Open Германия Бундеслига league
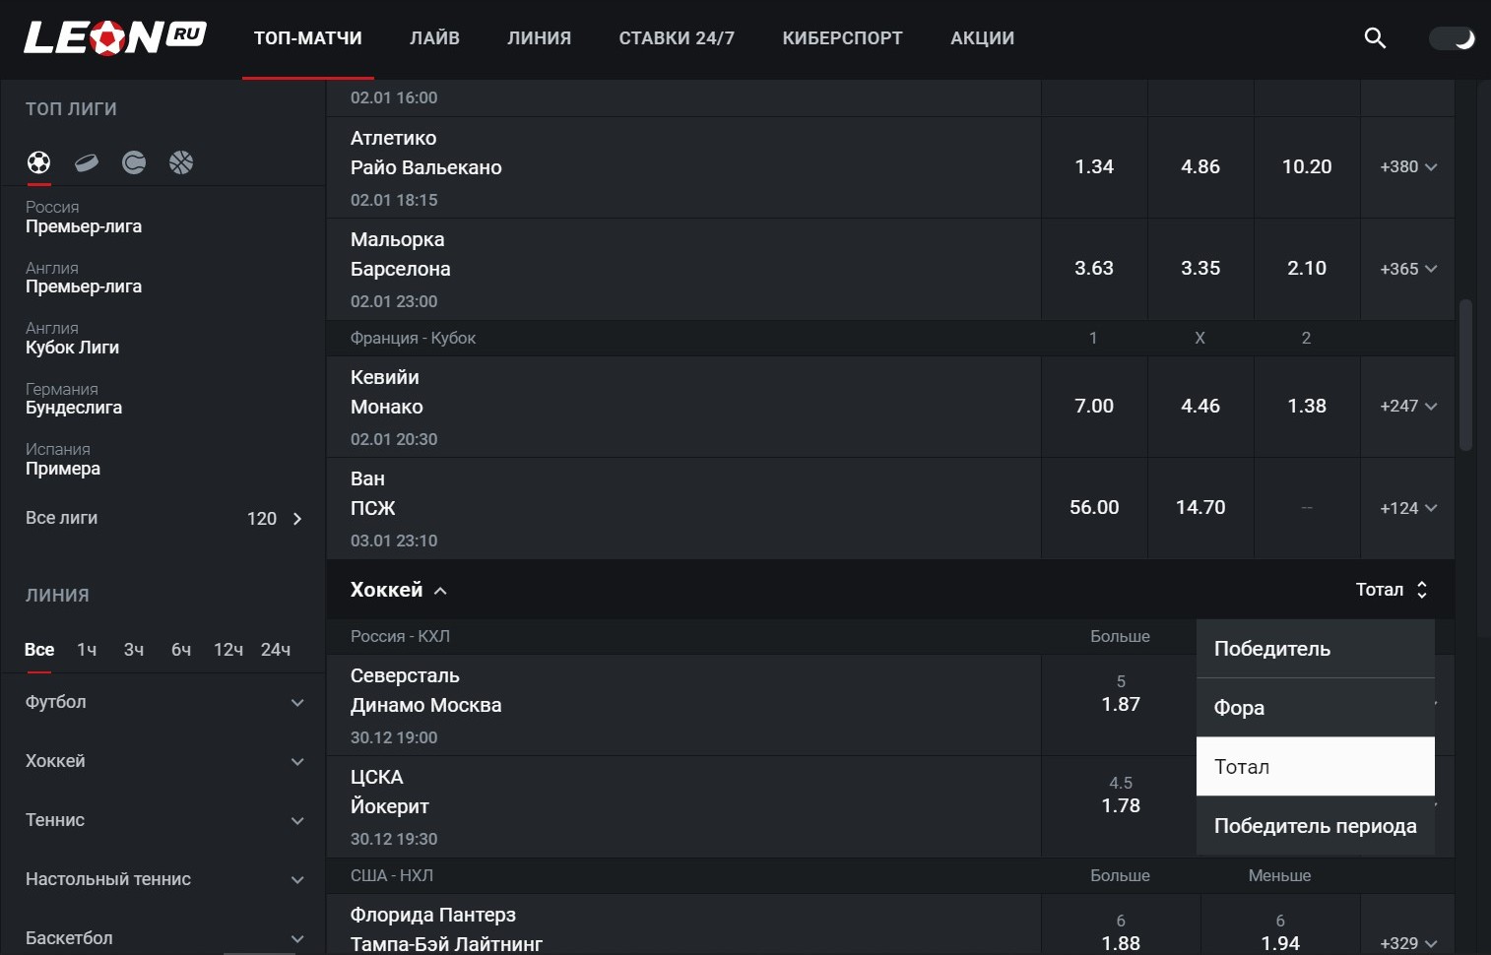 tap(74, 399)
